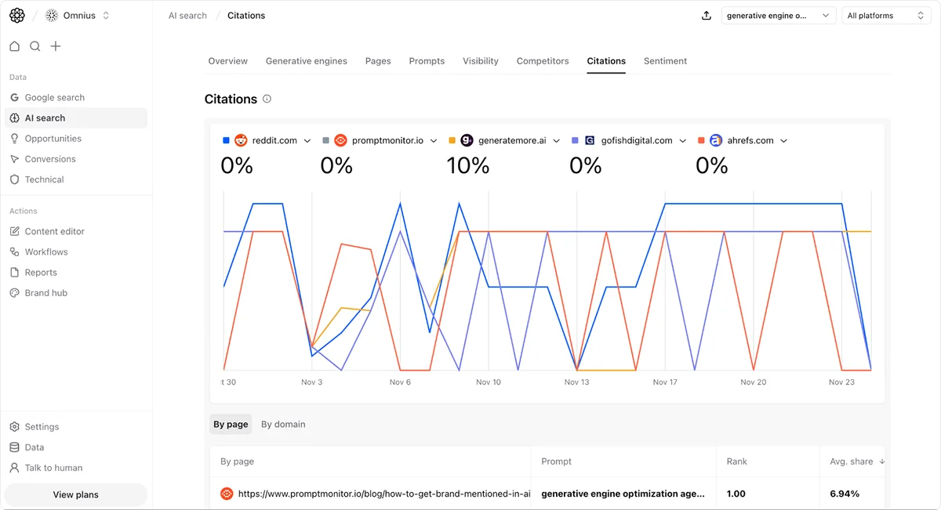Click the export upload icon

pos(707,16)
